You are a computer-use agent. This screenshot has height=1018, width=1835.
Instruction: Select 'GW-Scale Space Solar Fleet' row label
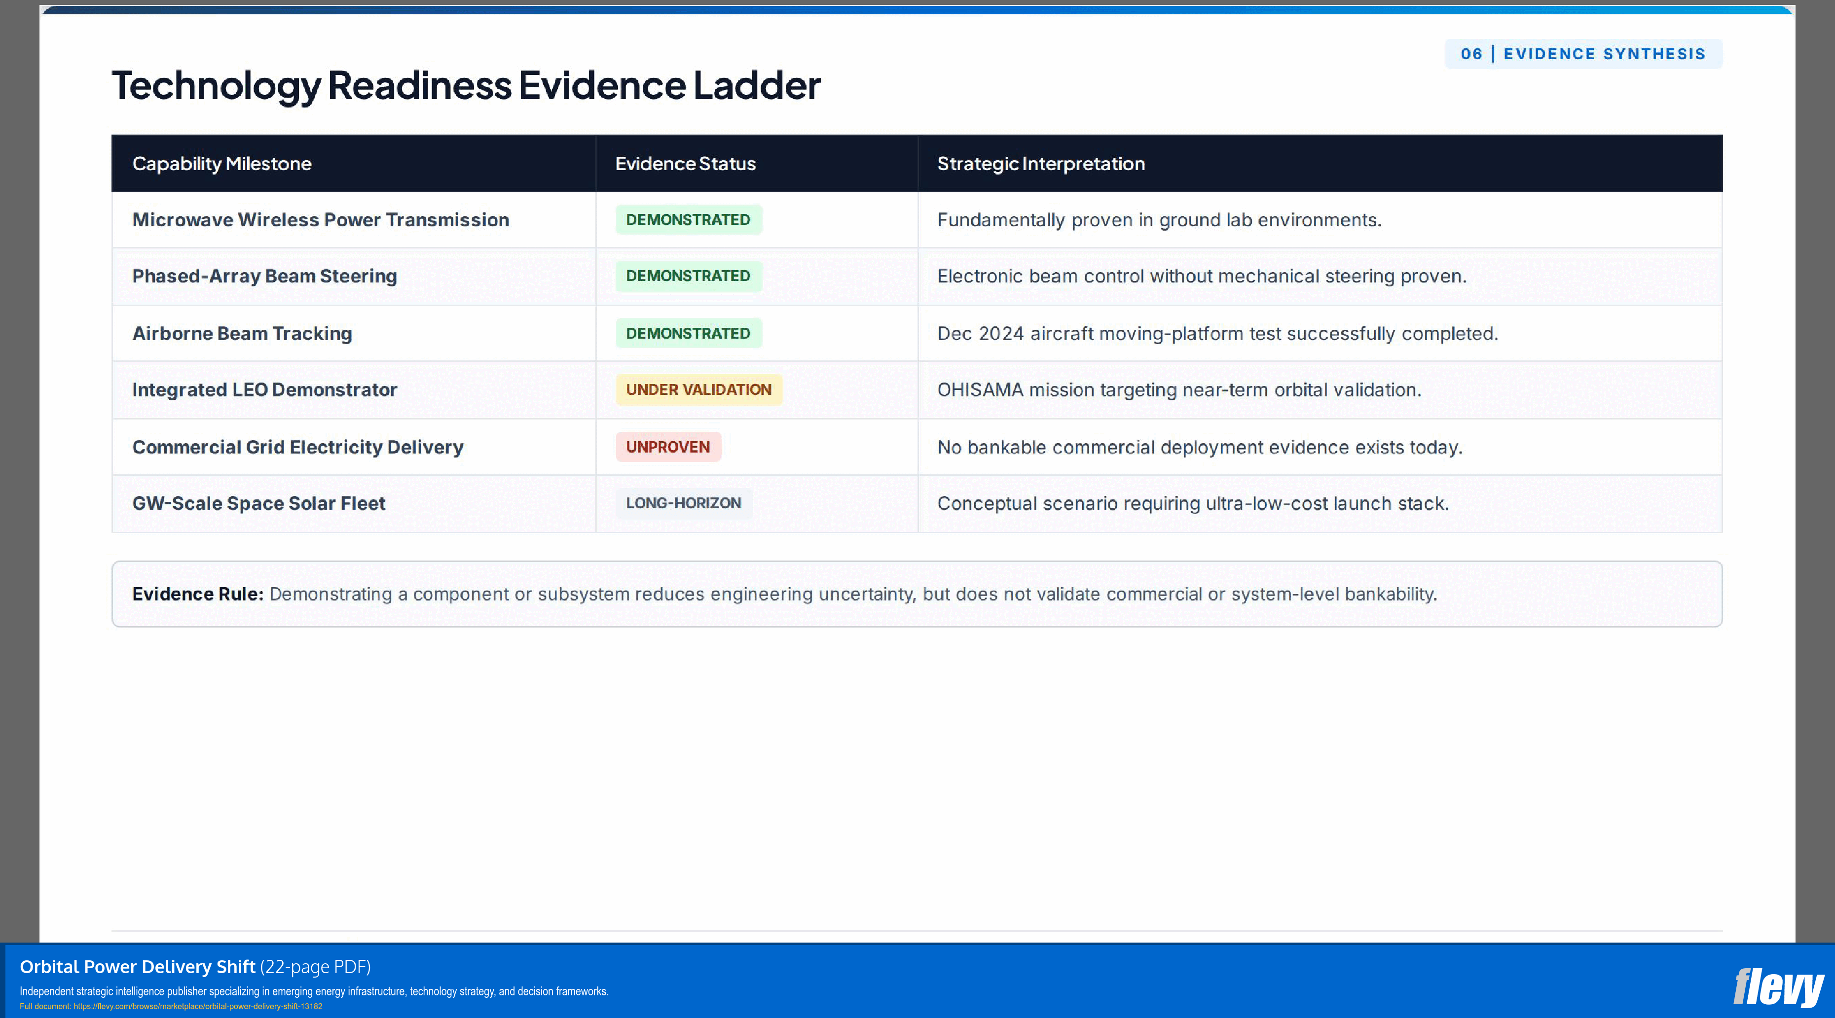[x=258, y=503]
